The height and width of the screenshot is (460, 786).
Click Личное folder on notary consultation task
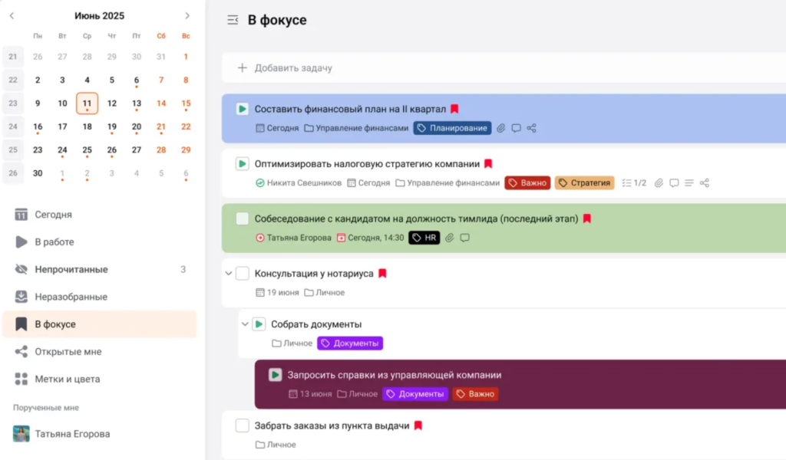tap(325, 292)
